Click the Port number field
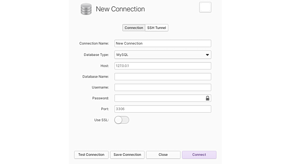291x164 pixels. 163,109
